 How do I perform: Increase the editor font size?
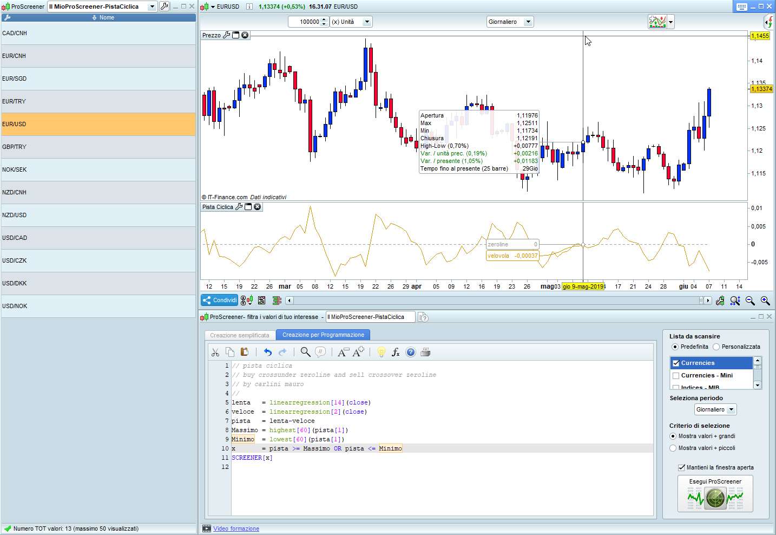pos(358,352)
